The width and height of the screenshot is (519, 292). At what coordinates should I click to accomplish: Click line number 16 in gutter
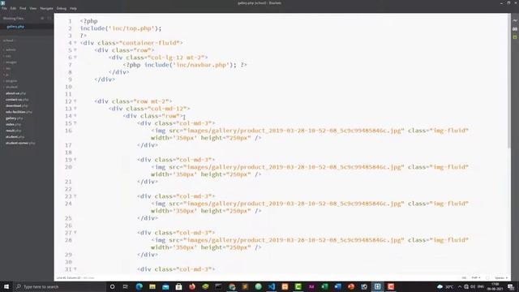pyautogui.click(x=68, y=131)
